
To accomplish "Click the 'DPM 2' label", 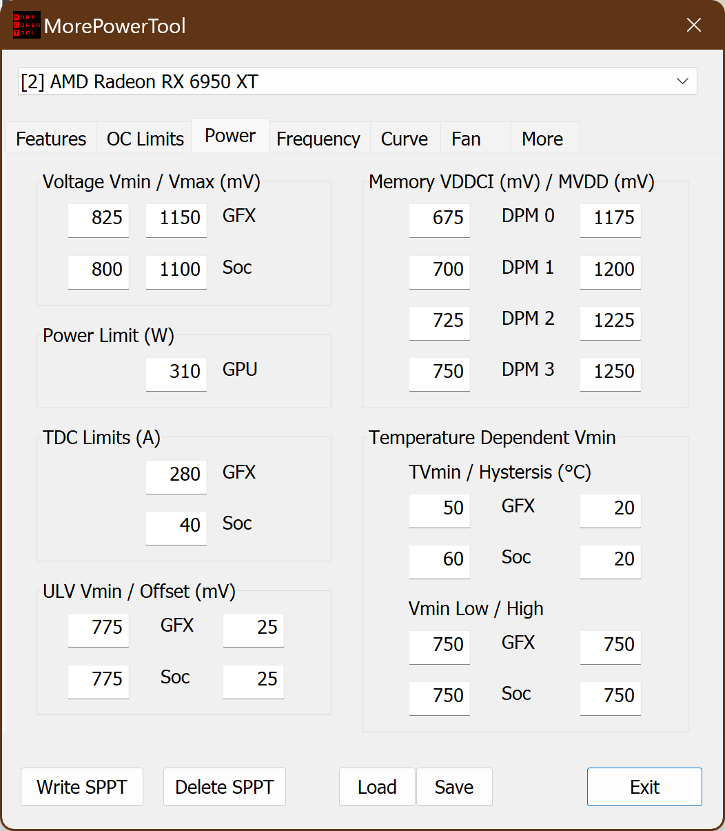I will click(528, 319).
